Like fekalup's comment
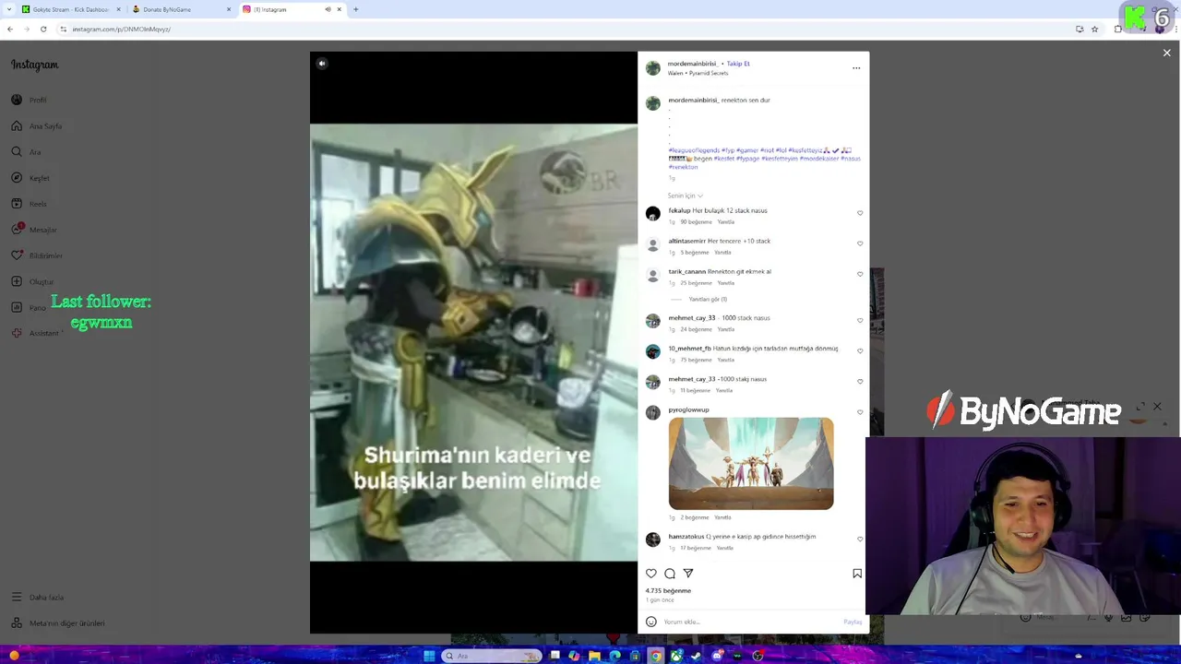The height and width of the screenshot is (664, 1181). coord(860,213)
